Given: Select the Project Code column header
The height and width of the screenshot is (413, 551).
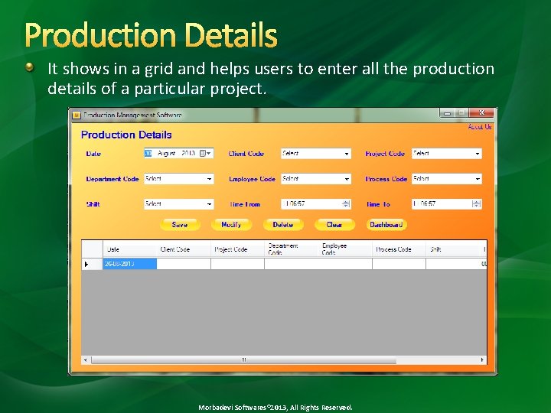Looking at the screenshot, I should [237, 249].
